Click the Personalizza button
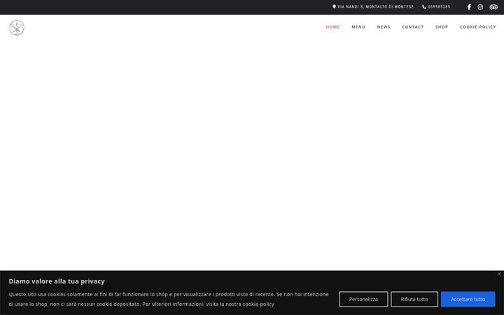 click(x=363, y=300)
